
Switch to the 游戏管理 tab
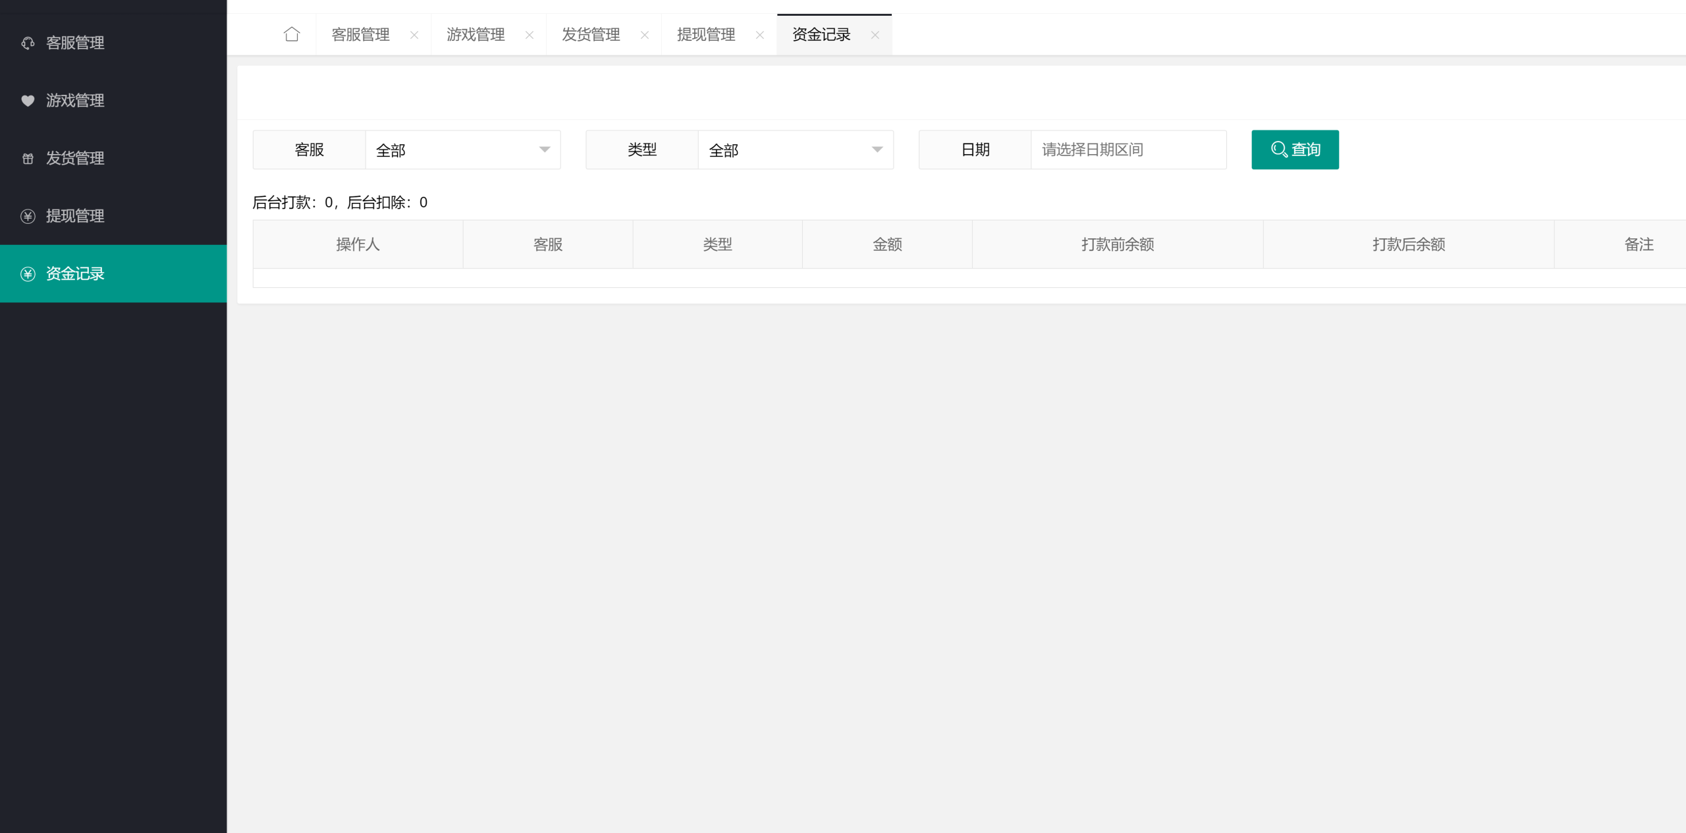click(x=476, y=35)
